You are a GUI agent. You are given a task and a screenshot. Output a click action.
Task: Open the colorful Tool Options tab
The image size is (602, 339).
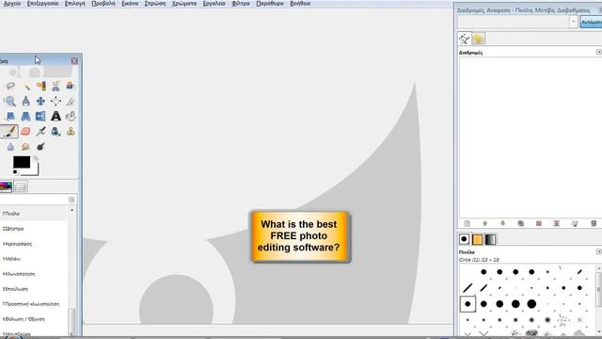coord(7,186)
